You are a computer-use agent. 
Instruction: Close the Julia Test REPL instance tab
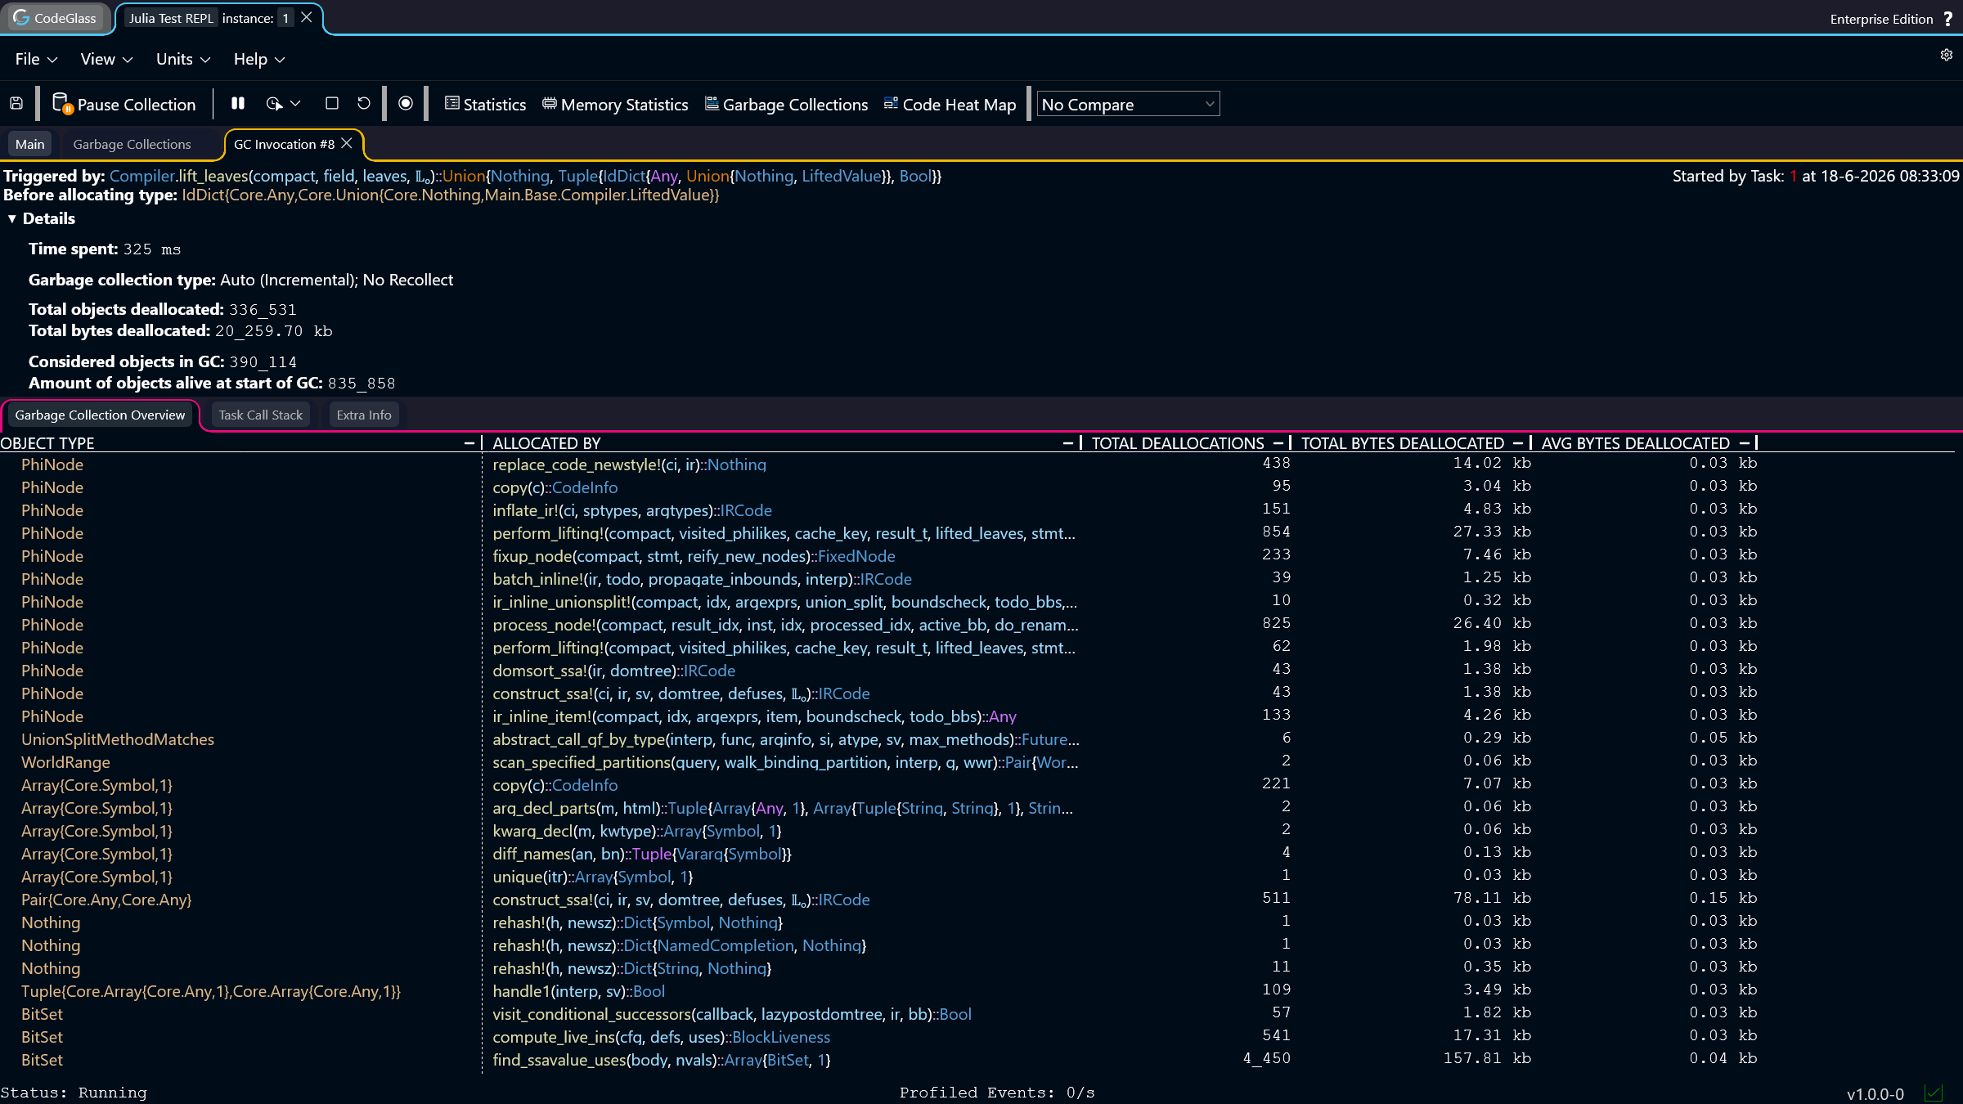307,17
